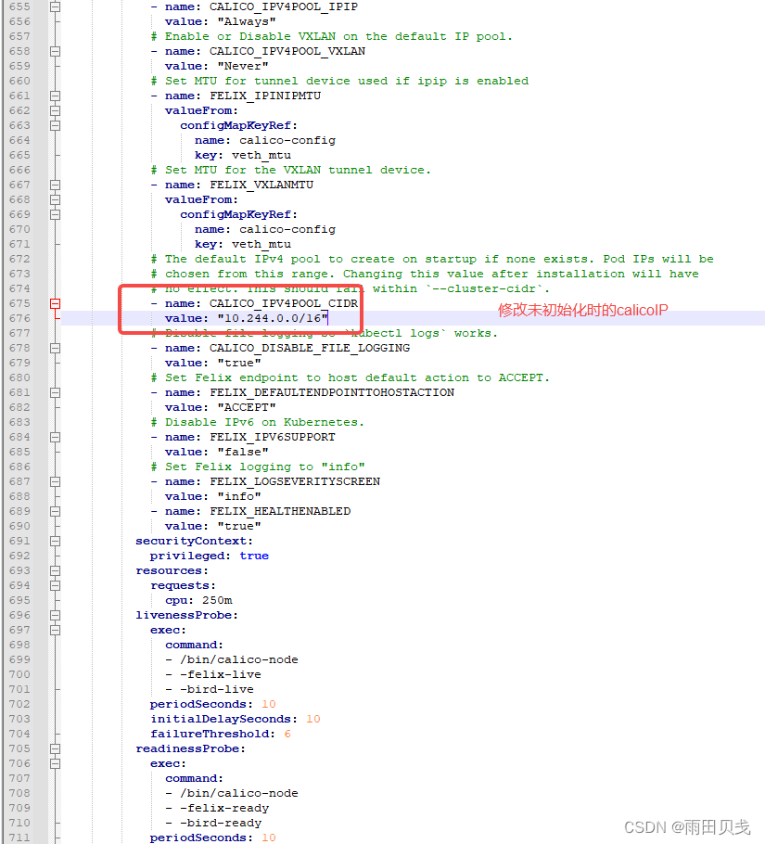Collapse the livenessProbe block fold marker
The width and height of the screenshot is (765, 844).
pyautogui.click(x=54, y=615)
